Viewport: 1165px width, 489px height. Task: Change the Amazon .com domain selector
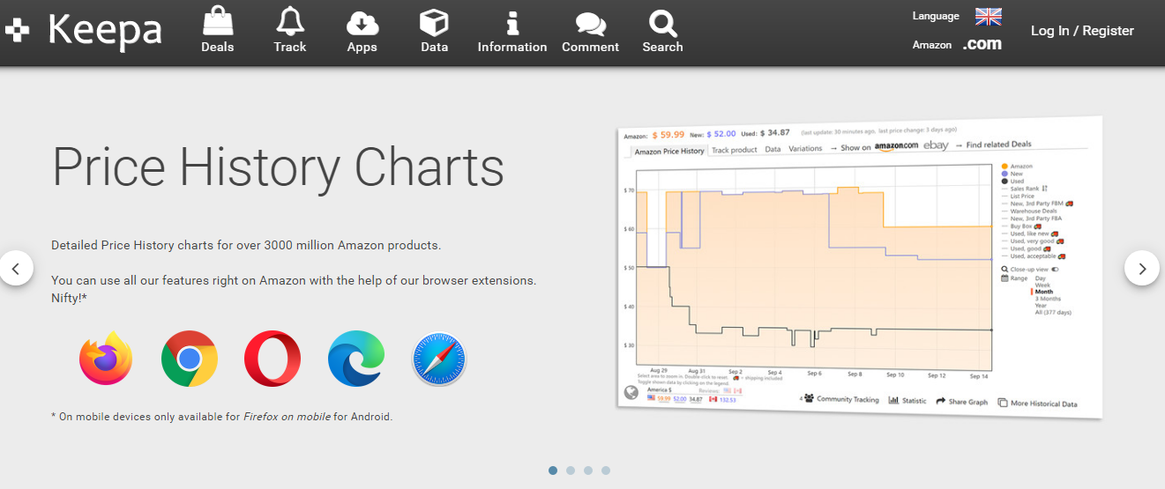point(982,44)
